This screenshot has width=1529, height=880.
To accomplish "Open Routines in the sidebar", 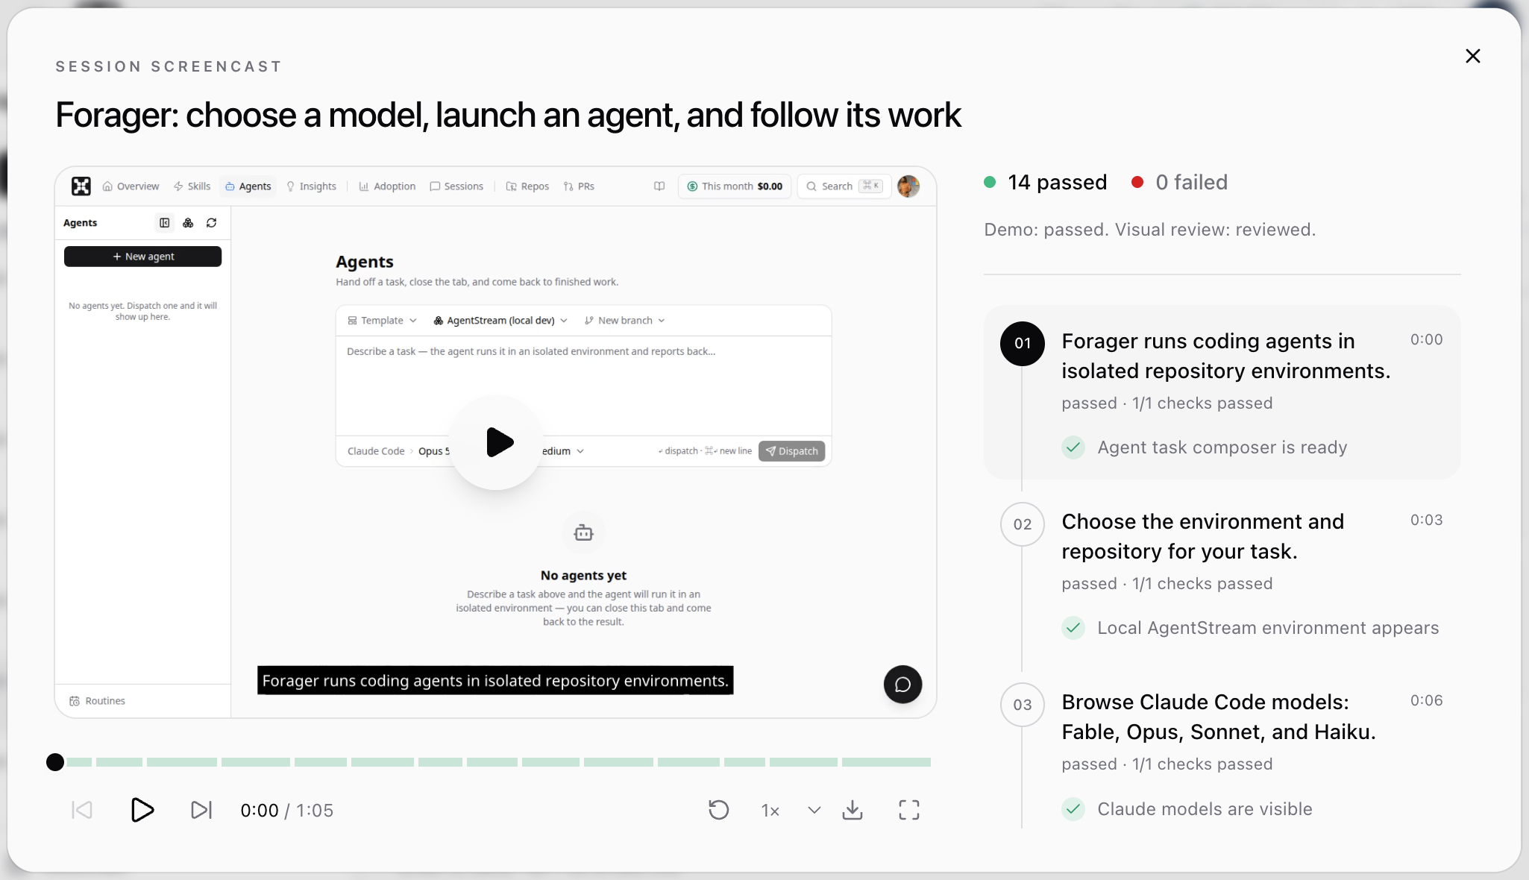I will tap(98, 701).
